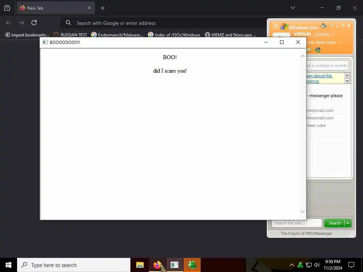Minimize the Windows Live Messenger window
The image size is (363, 272).
(337, 26)
